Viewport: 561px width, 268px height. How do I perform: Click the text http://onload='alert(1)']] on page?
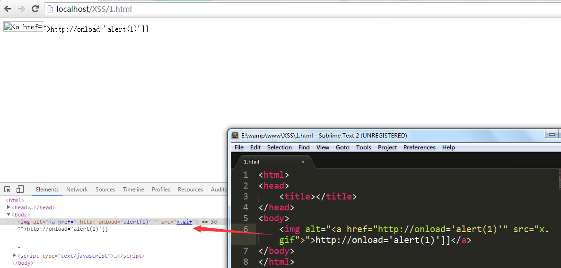(x=99, y=29)
